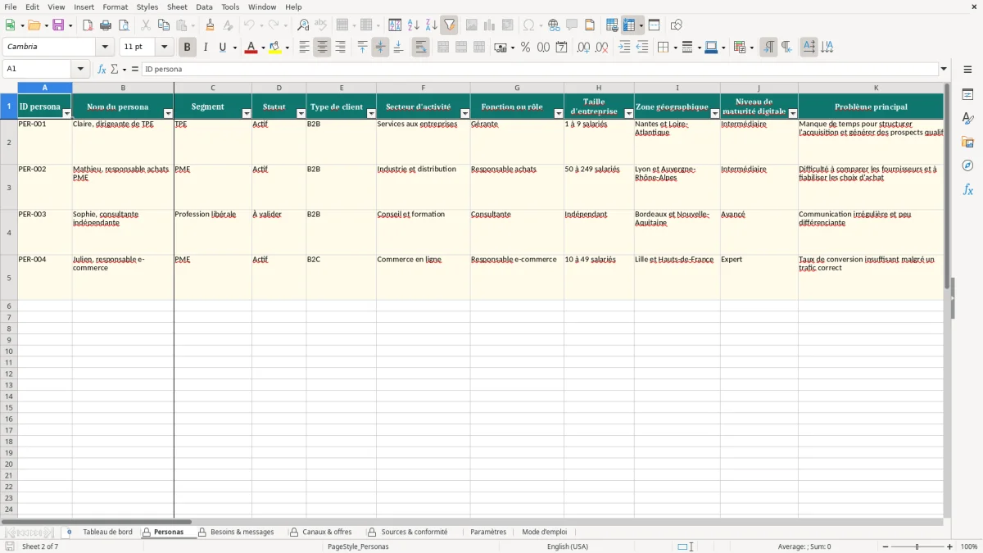983x553 pixels.
Task: Open sidebar Navigator compass icon
Action: pyautogui.click(x=967, y=165)
